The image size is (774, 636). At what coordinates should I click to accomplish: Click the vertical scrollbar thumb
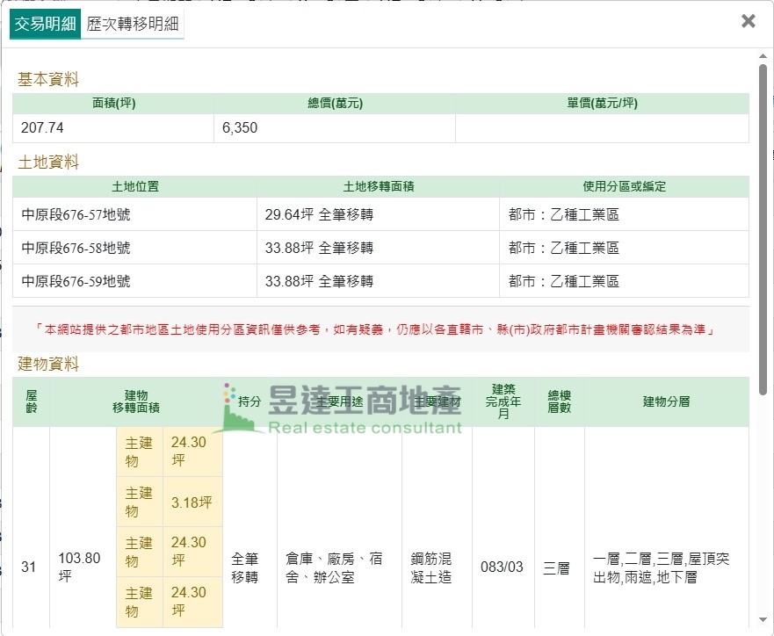click(763, 228)
